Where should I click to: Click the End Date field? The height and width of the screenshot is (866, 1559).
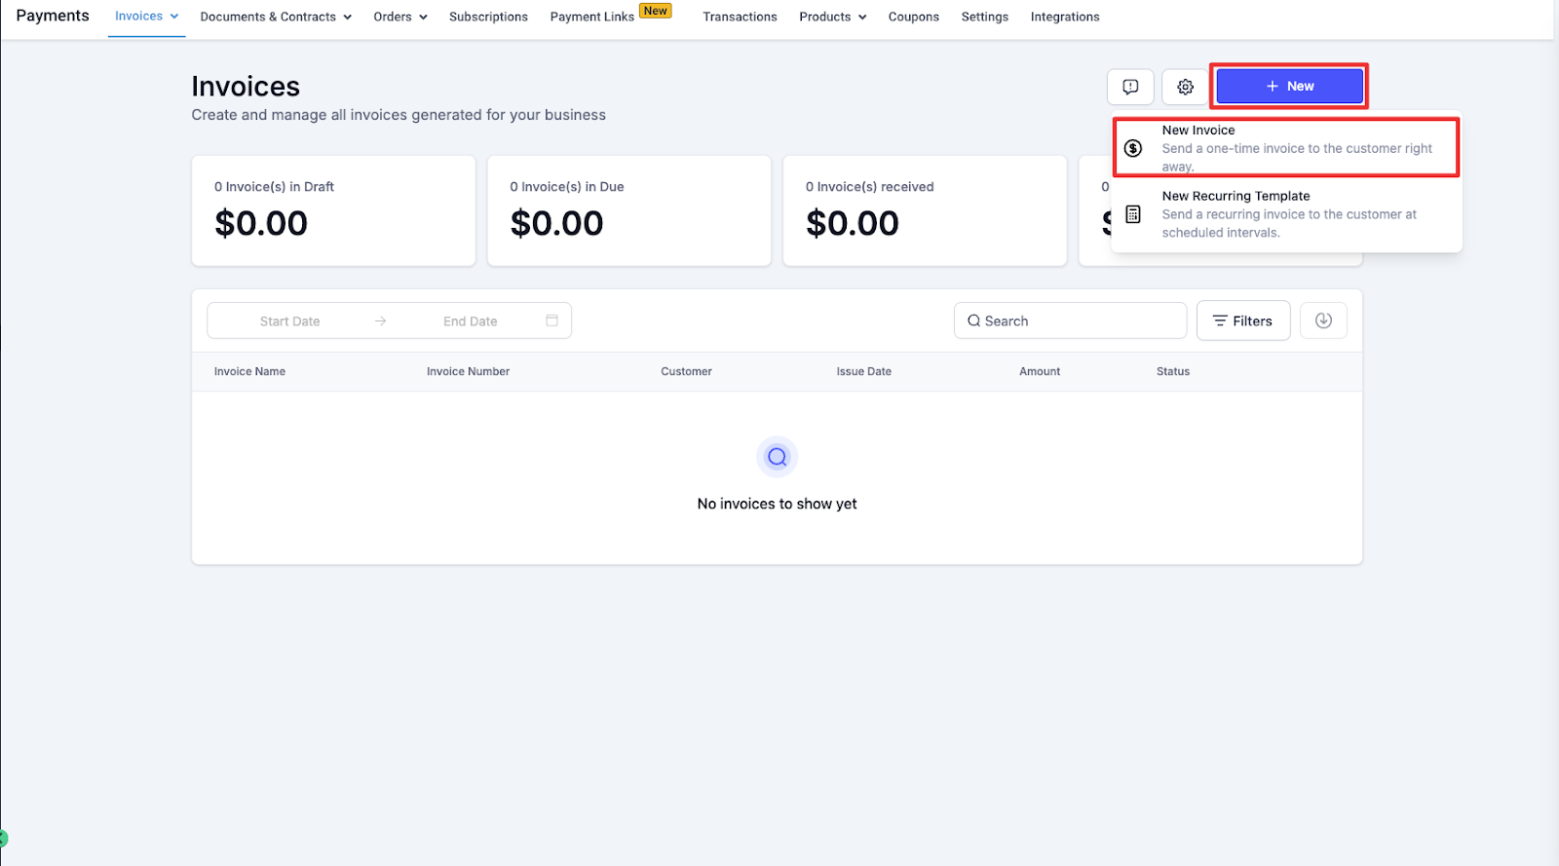tap(470, 320)
